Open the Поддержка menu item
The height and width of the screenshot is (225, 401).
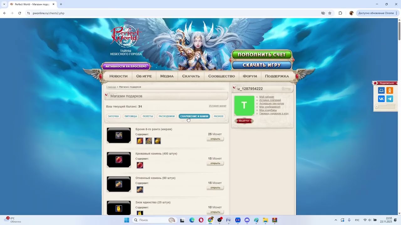(x=277, y=76)
